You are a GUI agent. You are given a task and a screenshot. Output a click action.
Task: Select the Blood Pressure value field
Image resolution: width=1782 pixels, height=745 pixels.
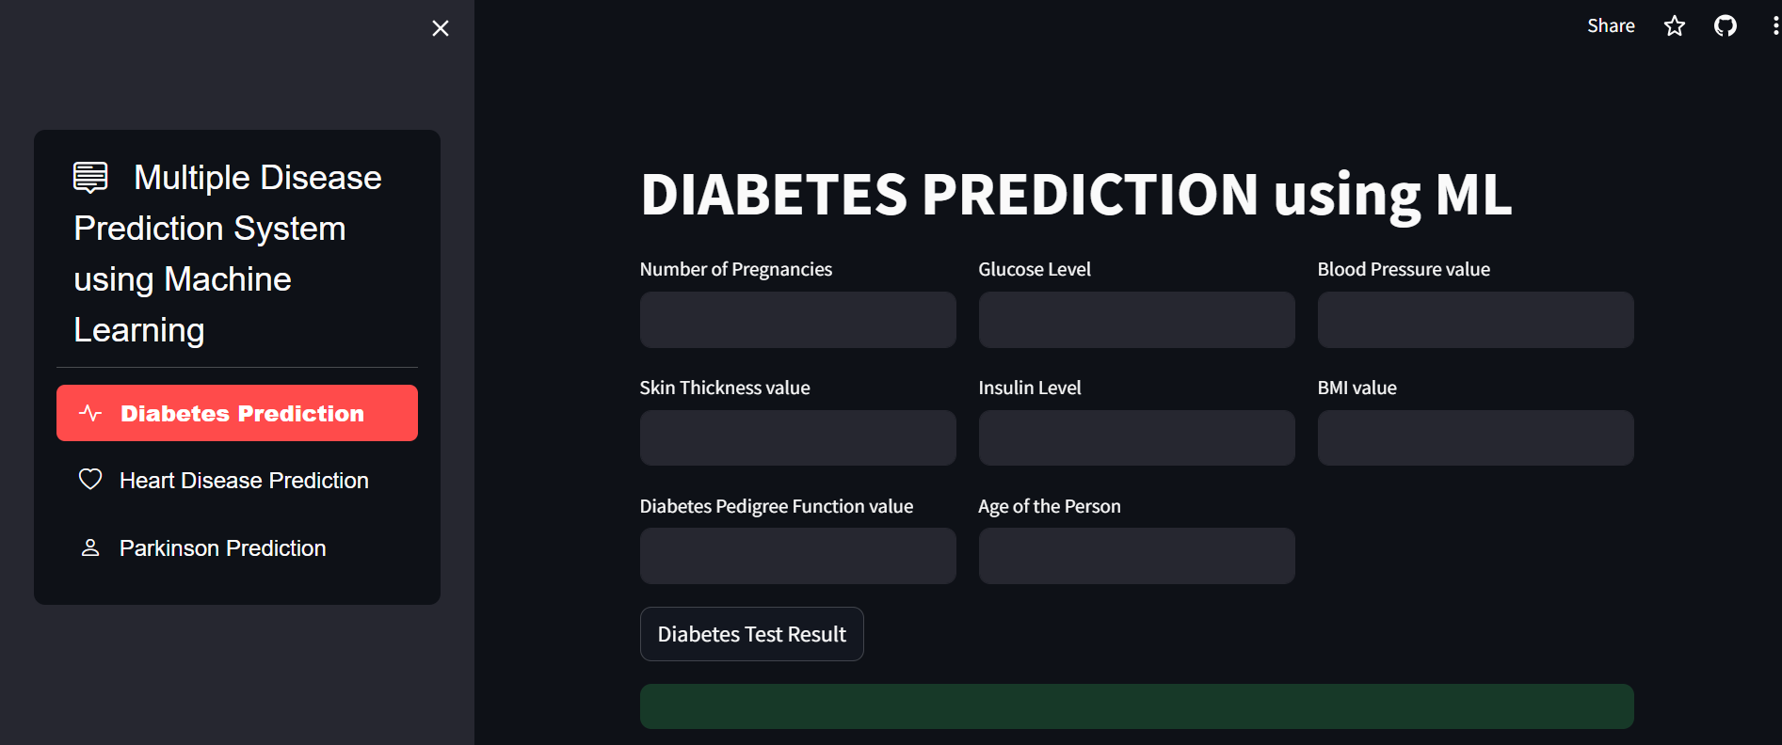tap(1475, 320)
